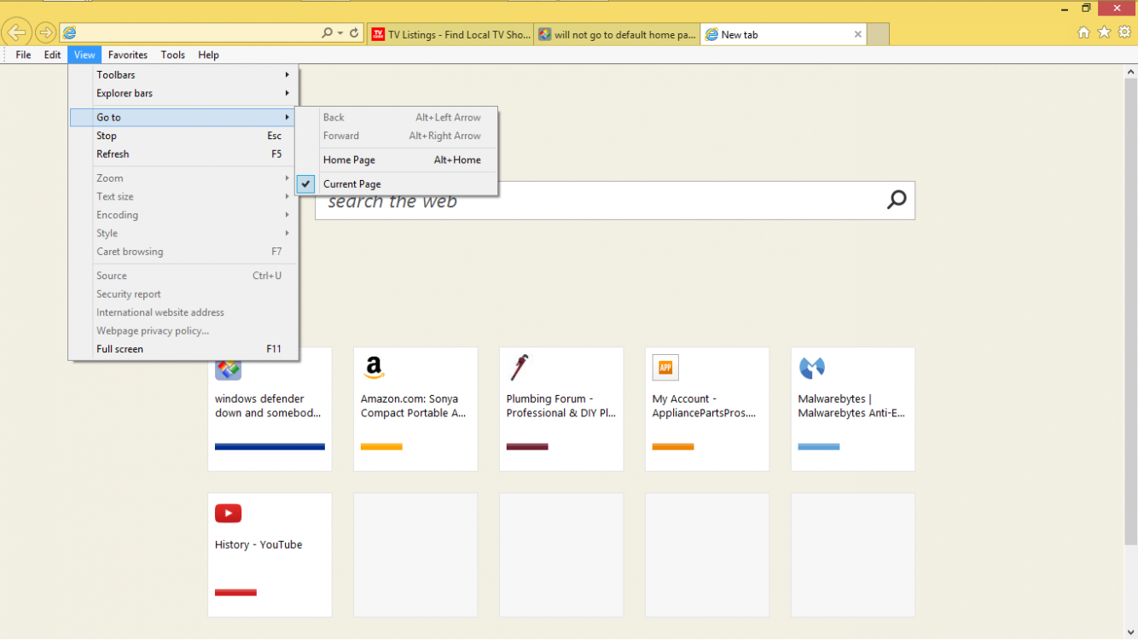
Task: Select International website address entry
Action: [183, 312]
